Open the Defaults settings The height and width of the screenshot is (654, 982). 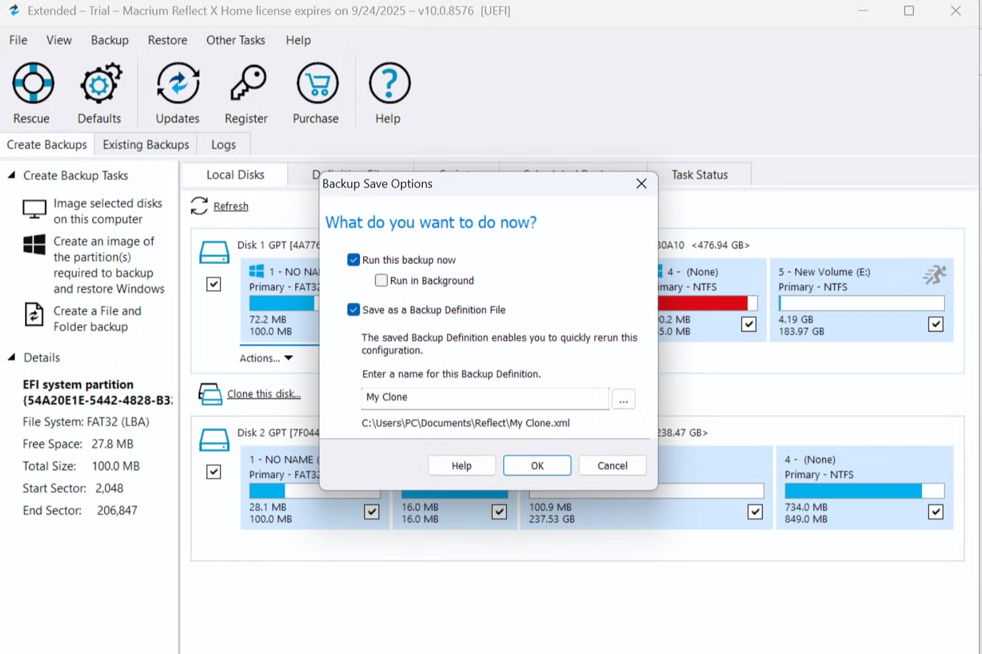pyautogui.click(x=99, y=92)
